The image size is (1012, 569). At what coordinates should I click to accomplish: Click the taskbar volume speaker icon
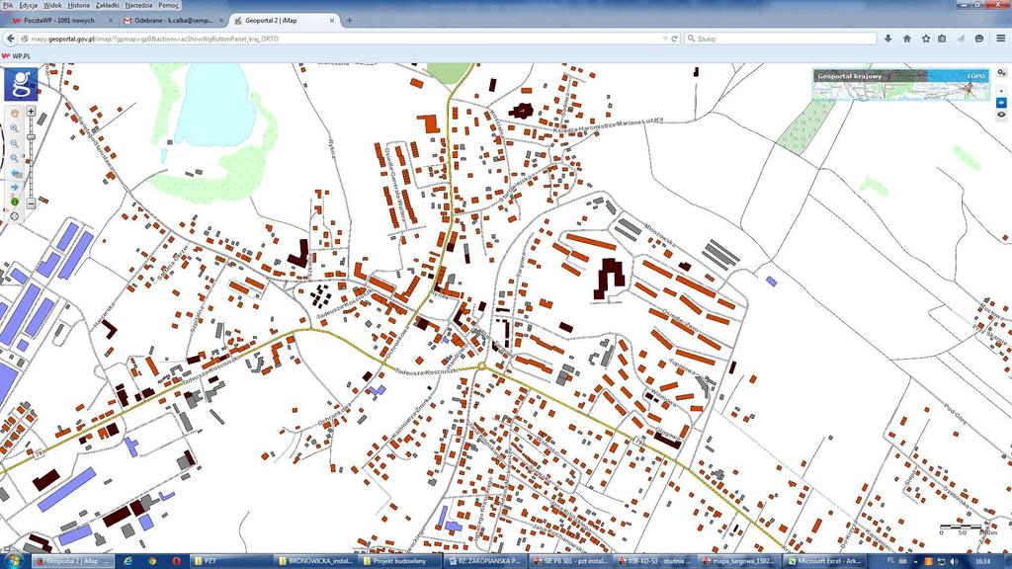click(954, 561)
